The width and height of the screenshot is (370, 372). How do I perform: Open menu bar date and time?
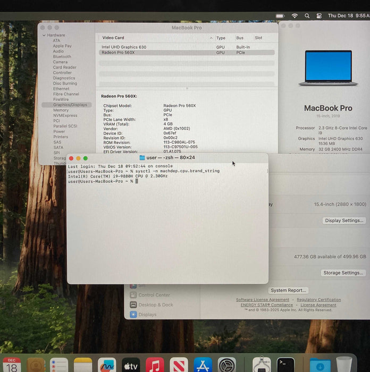click(349, 15)
